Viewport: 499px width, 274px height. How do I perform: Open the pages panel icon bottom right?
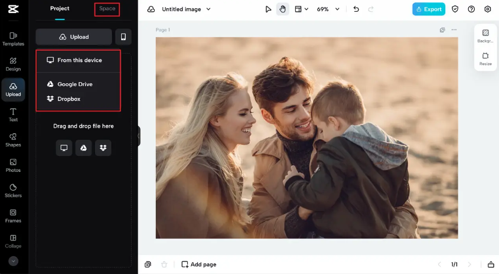(491, 265)
